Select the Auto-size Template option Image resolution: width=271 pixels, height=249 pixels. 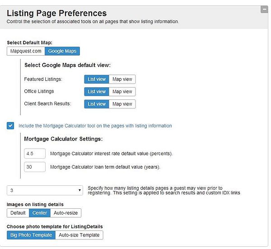click(79, 235)
